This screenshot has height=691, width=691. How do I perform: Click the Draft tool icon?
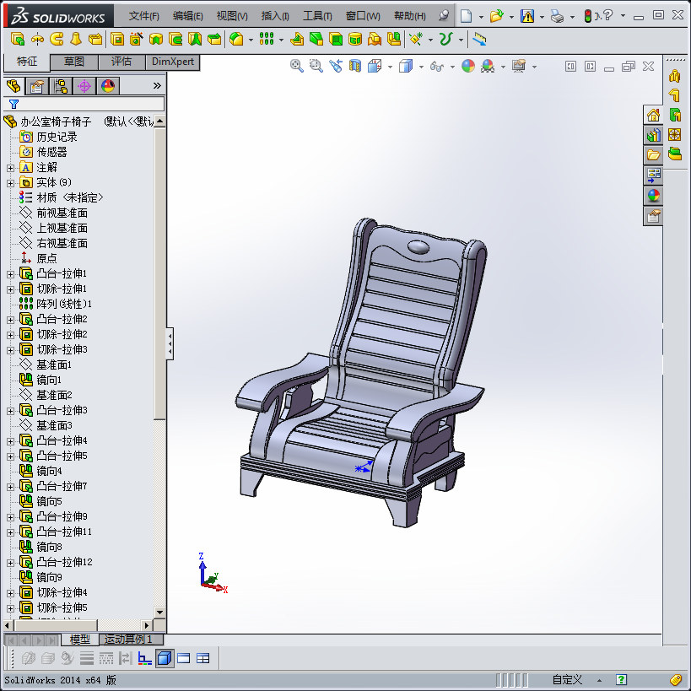click(316, 39)
